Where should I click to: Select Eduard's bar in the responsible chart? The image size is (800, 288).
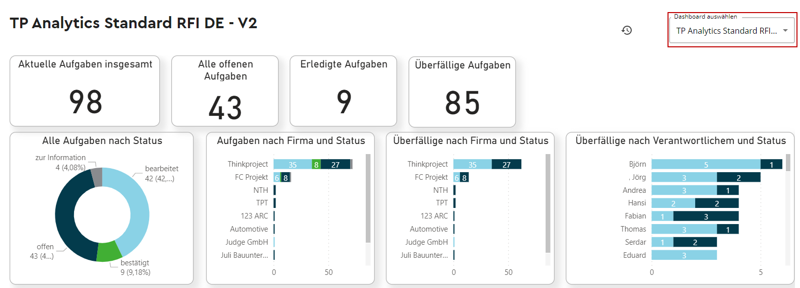point(684,255)
